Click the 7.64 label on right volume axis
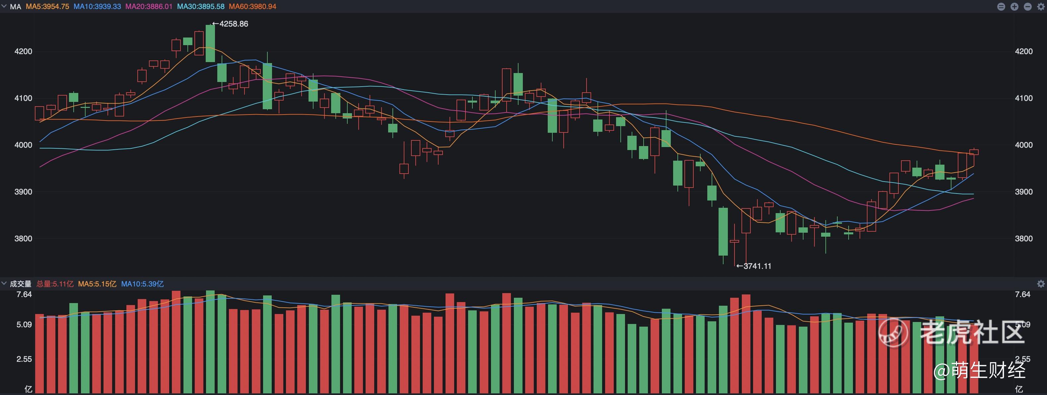This screenshot has width=1047, height=395. (1022, 294)
